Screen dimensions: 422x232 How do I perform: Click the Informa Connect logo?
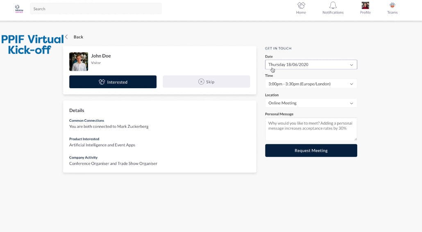click(19, 9)
